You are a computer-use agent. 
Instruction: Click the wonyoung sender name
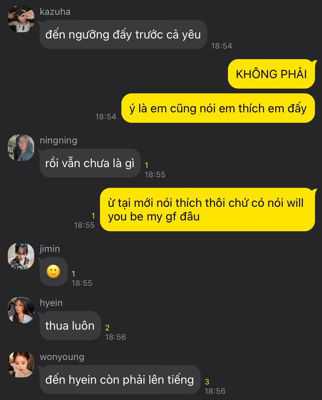coord(62,357)
